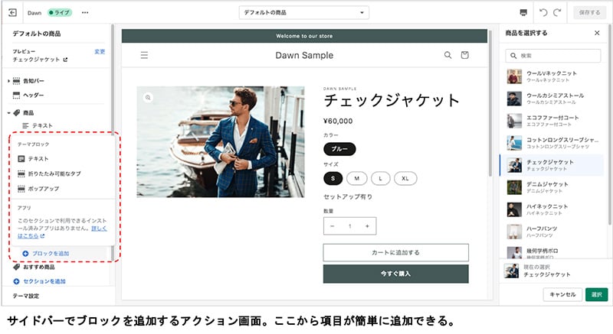Click the desktop preview device icon
The width and height of the screenshot is (613, 334).
(523, 13)
